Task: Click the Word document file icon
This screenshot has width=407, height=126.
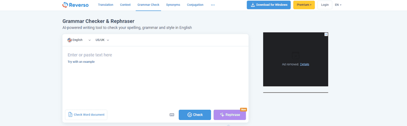Action: click(x=70, y=115)
